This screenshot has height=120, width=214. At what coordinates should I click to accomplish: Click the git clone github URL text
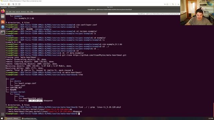100,55
